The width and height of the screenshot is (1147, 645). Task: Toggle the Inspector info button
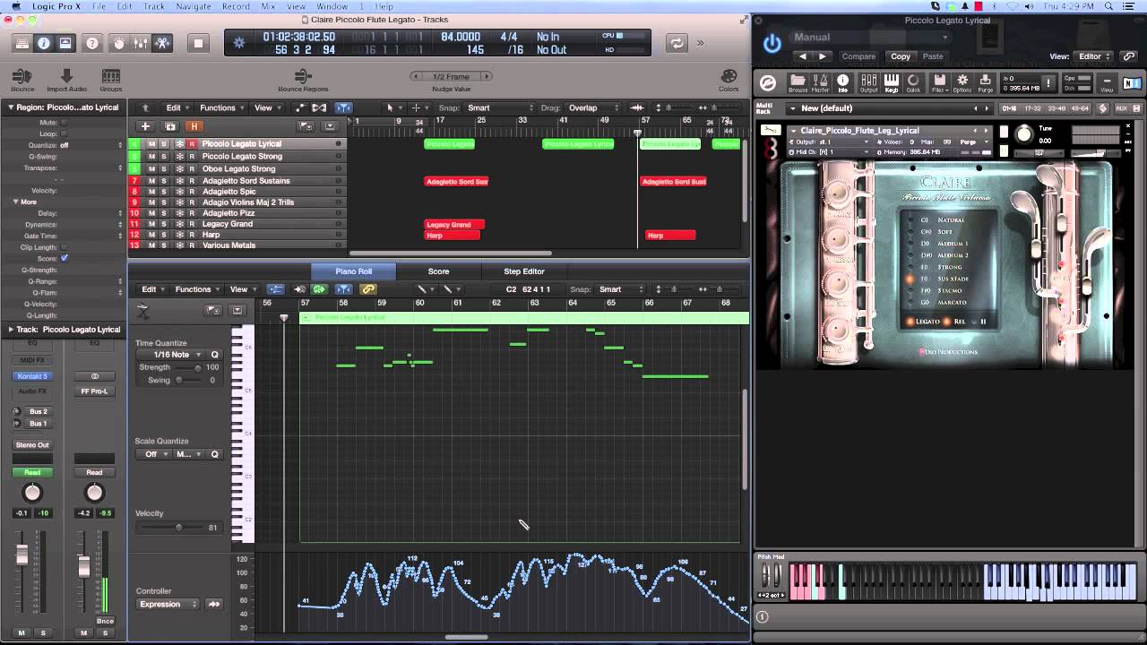(x=44, y=43)
